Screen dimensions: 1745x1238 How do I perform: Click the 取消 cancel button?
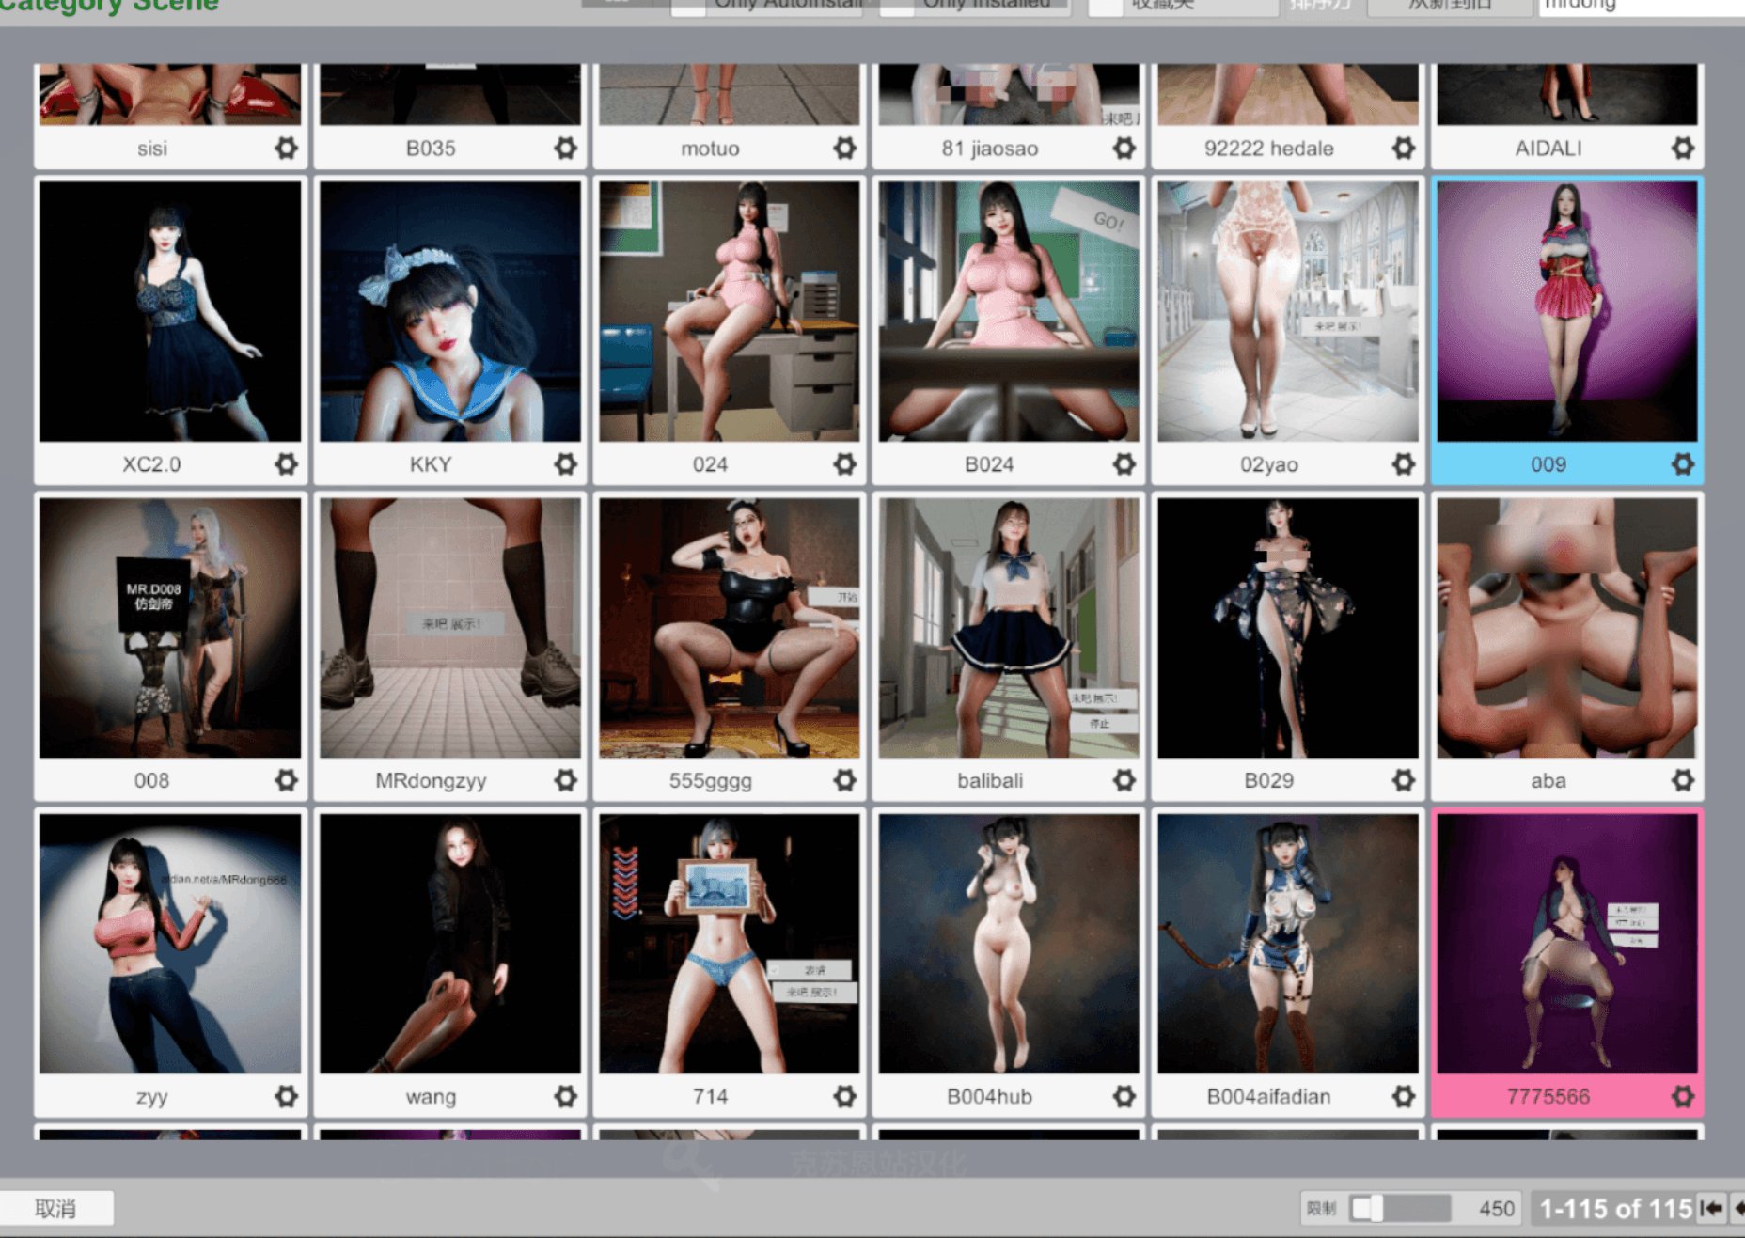click(x=56, y=1208)
